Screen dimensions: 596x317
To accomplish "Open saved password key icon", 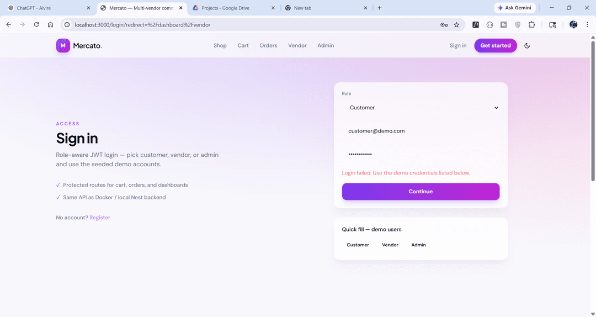I will tap(444, 25).
